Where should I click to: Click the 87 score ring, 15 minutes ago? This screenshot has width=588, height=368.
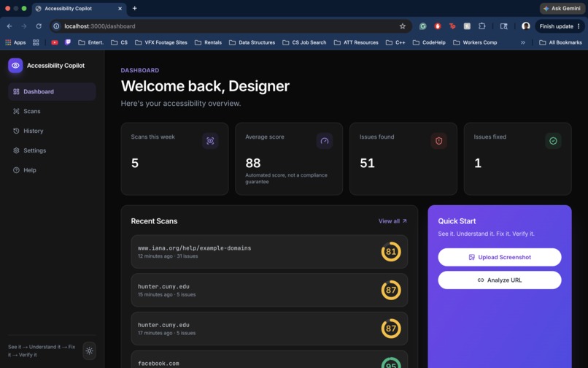click(391, 290)
